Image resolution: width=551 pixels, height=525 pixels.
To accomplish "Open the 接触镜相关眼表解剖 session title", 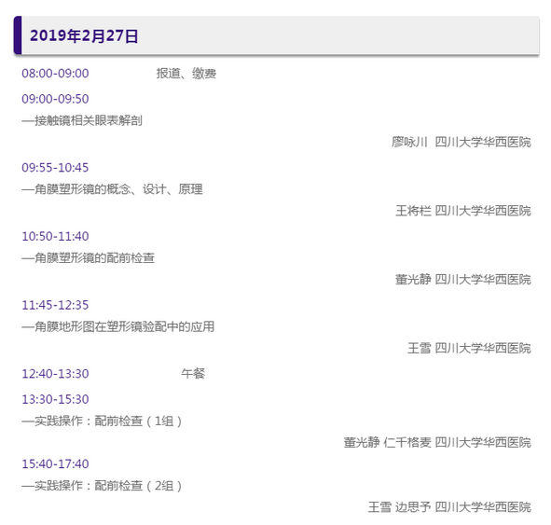I will point(82,120).
